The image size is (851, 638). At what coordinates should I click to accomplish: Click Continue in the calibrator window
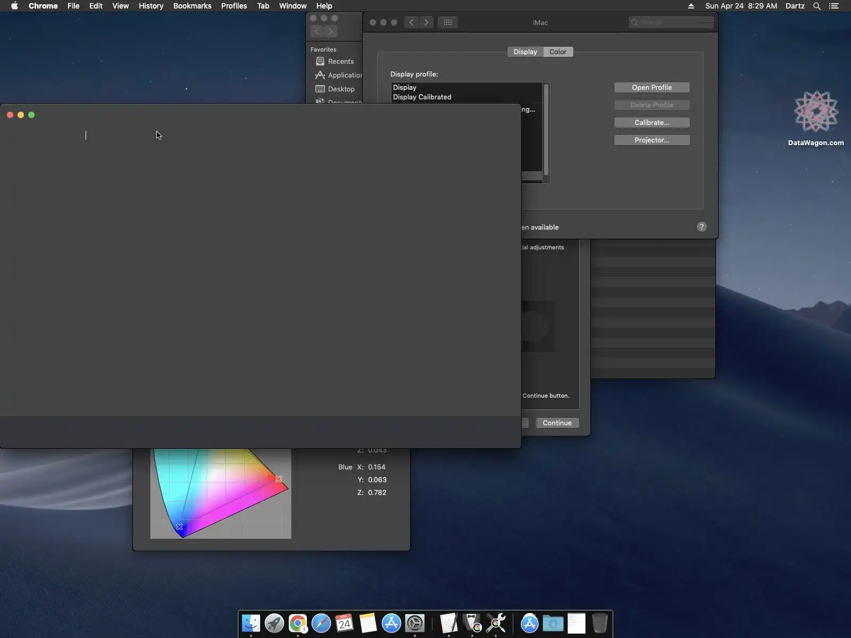(x=557, y=423)
